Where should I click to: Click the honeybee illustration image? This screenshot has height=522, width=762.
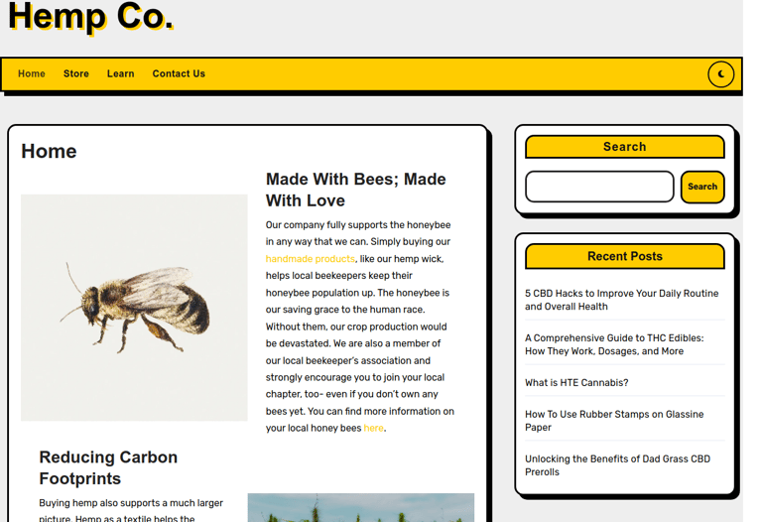(x=134, y=308)
